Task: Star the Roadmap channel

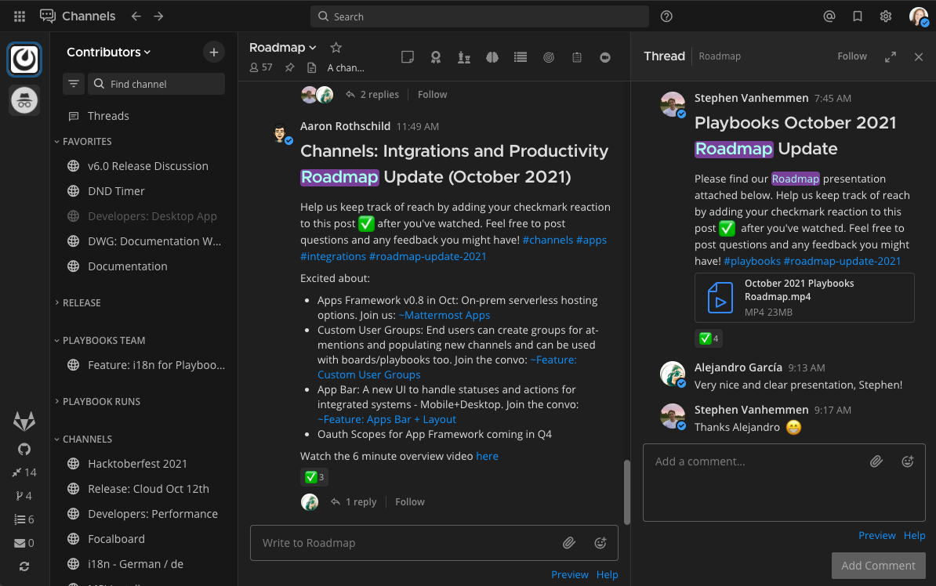Action: click(x=336, y=47)
